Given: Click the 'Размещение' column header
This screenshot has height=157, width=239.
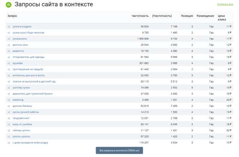Looking at the screenshot, I should (205, 16).
